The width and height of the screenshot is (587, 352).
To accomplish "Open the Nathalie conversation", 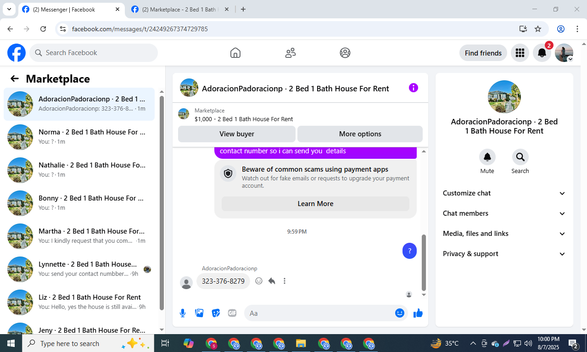I will coord(79,170).
